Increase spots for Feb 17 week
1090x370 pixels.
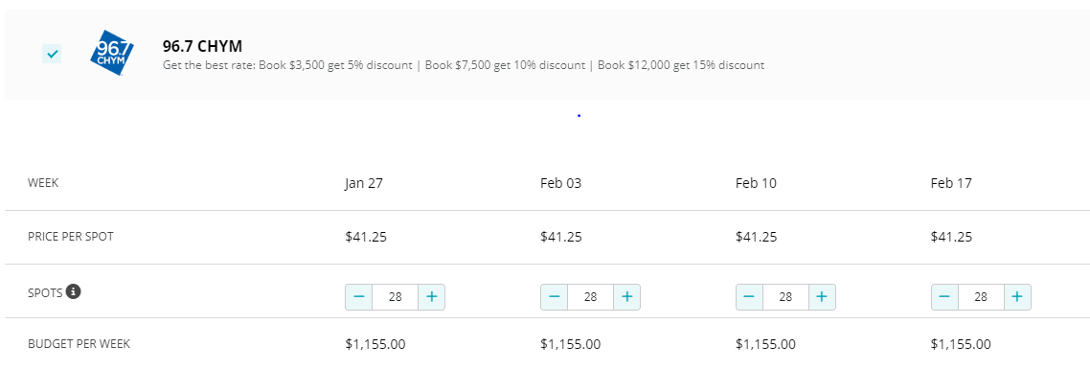[1018, 297]
